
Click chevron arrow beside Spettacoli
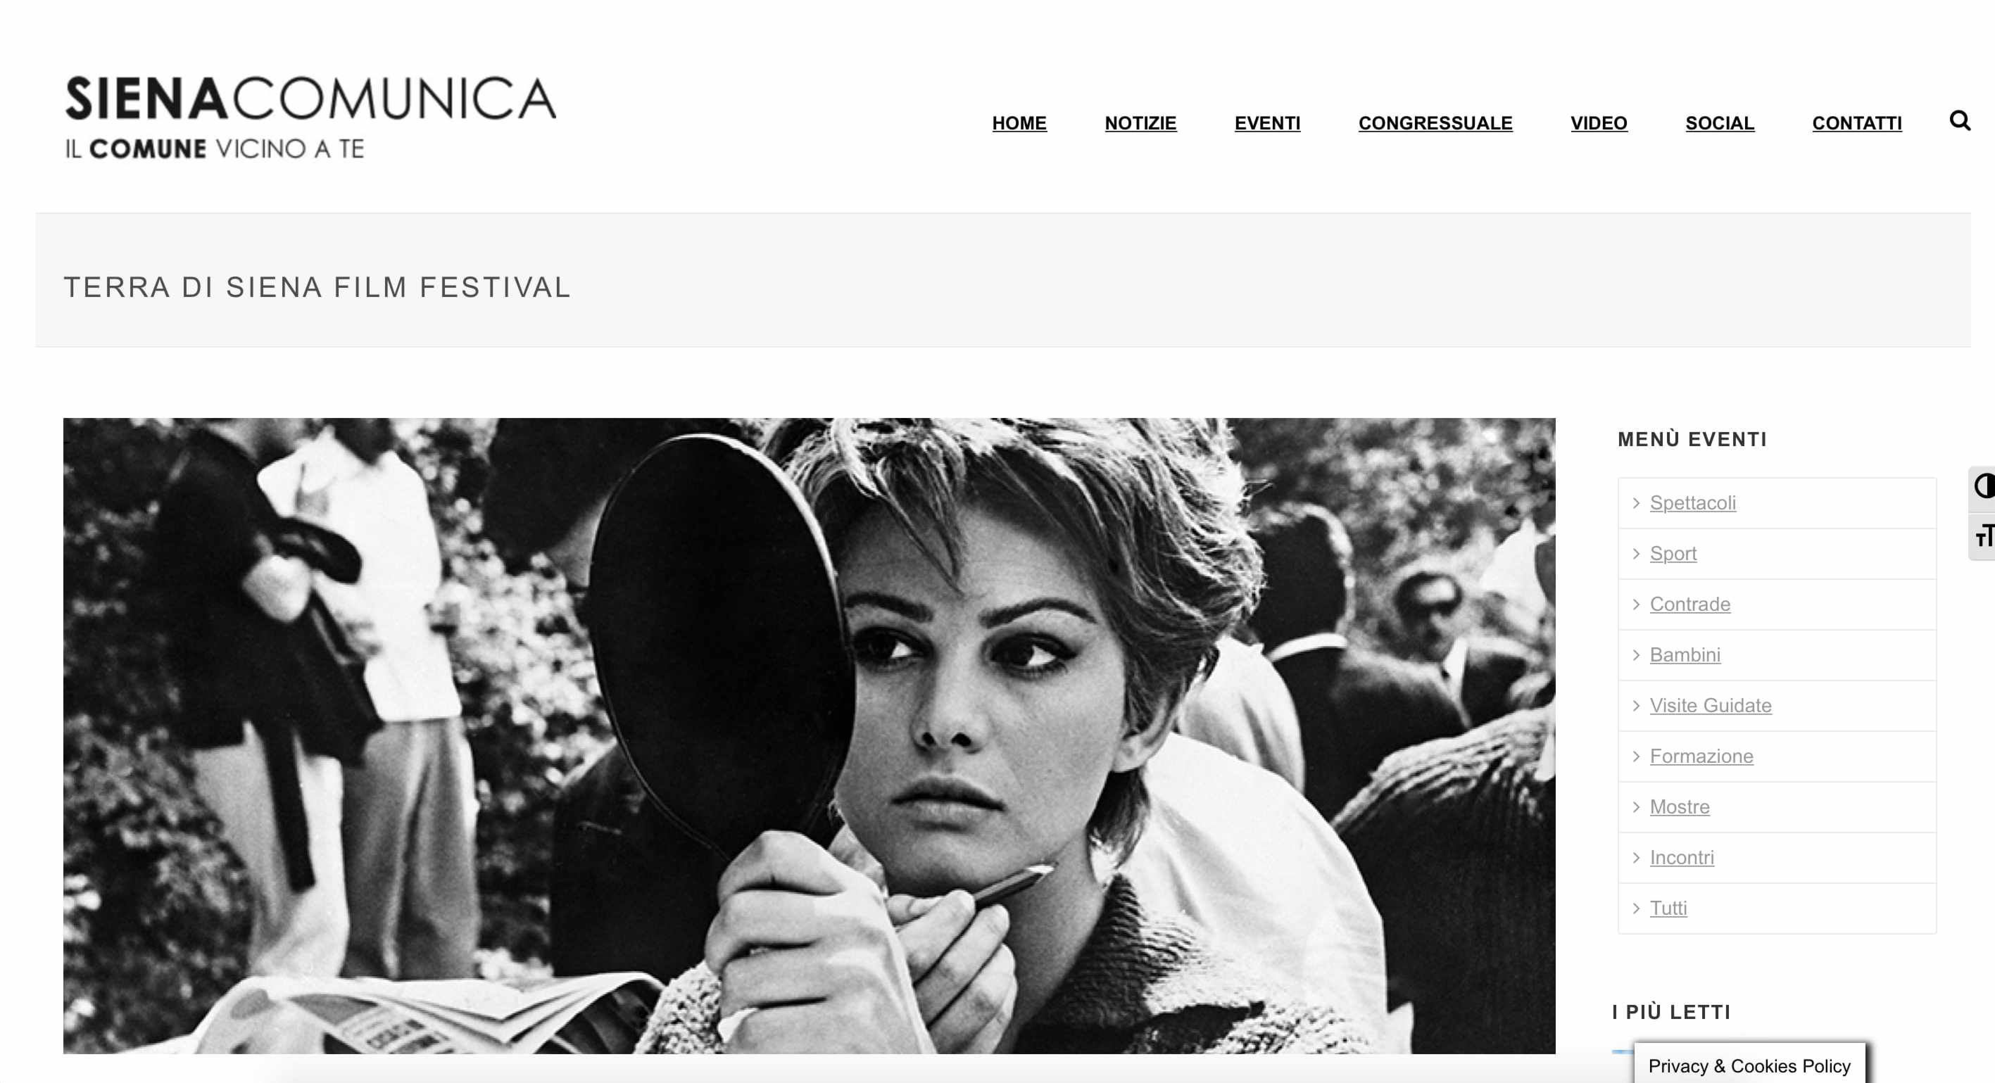(1636, 503)
